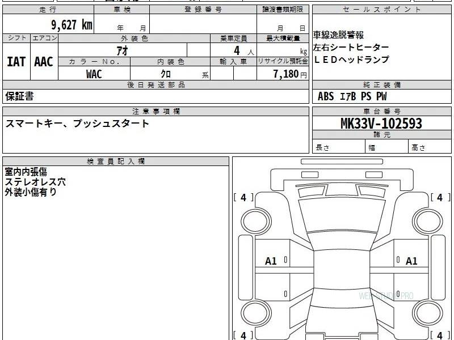454x340 pixels.
Task: Select the 内装色 header
Action: (170, 62)
